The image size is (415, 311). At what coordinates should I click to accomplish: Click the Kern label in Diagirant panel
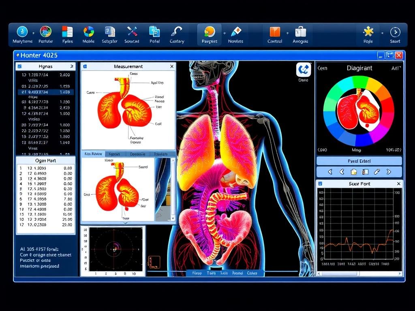click(x=322, y=68)
